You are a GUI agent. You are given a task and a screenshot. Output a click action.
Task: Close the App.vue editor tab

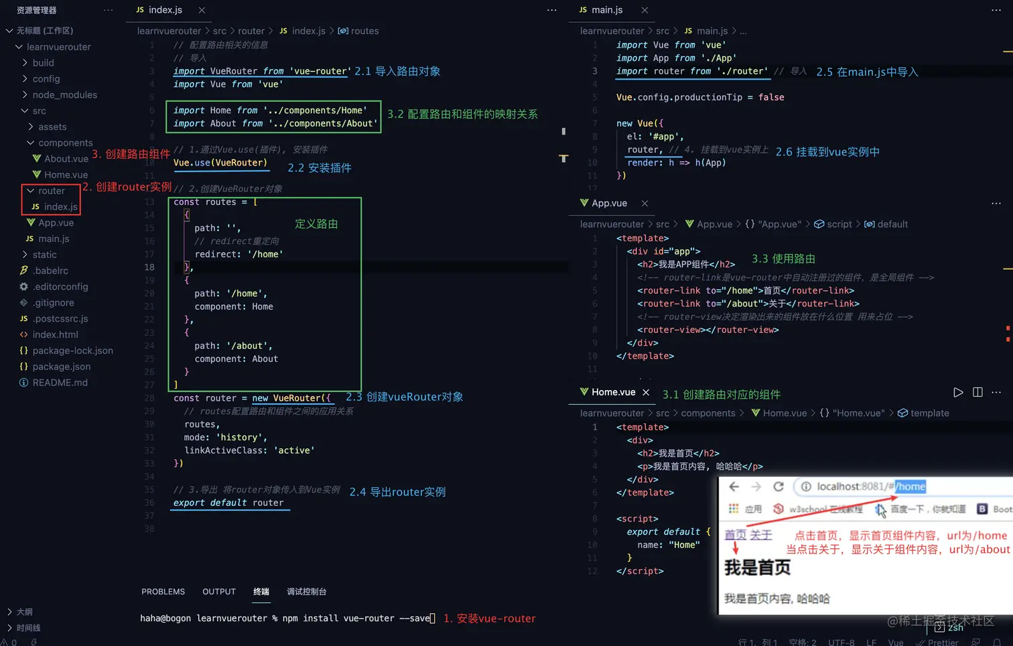pos(645,203)
